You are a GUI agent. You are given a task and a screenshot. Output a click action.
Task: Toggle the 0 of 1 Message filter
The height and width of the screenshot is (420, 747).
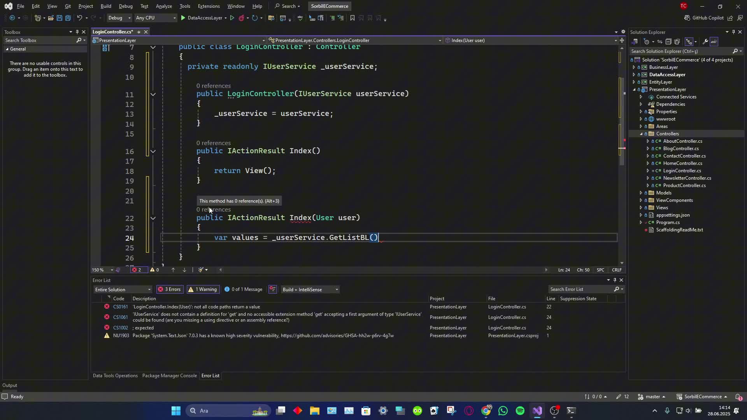click(x=244, y=289)
